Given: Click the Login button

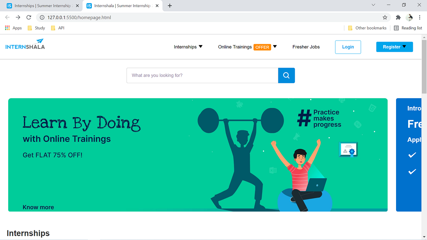Looking at the screenshot, I should pyautogui.click(x=348, y=47).
